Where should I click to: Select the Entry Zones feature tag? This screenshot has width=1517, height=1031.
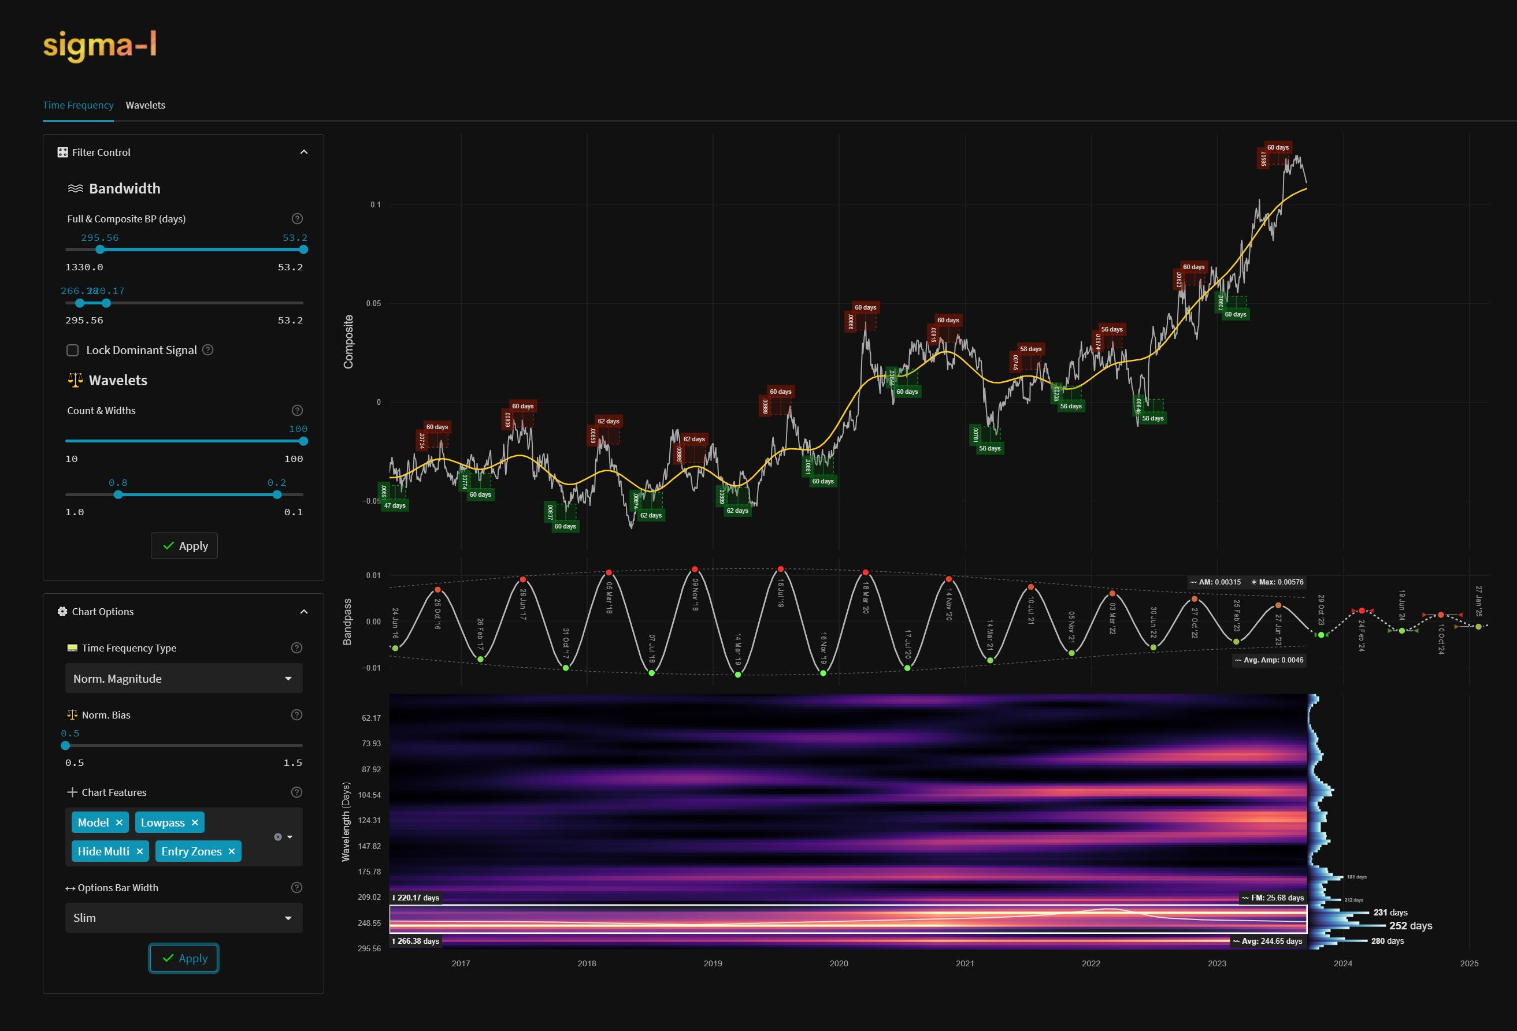191,851
